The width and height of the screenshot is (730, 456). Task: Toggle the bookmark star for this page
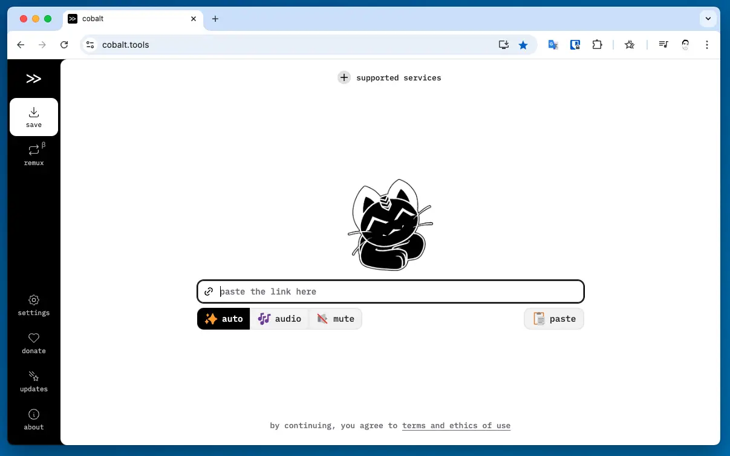pyautogui.click(x=523, y=45)
